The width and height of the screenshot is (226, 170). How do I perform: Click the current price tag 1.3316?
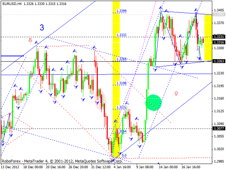[x=219, y=42]
